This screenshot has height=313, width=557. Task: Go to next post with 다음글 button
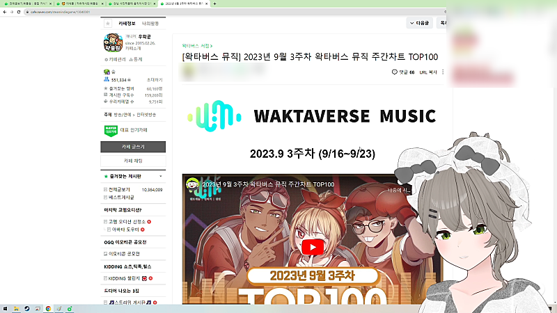click(420, 23)
